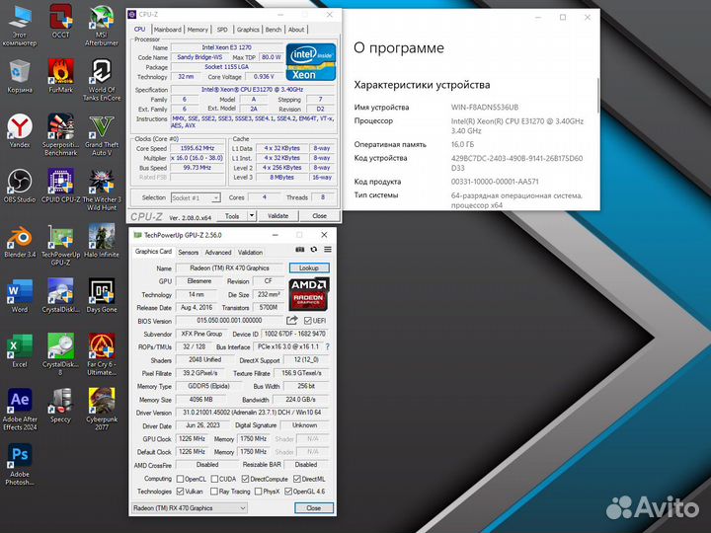Image resolution: width=711 pixels, height=533 pixels.
Task: Open OBS Studio desktop icon
Action: 20,186
